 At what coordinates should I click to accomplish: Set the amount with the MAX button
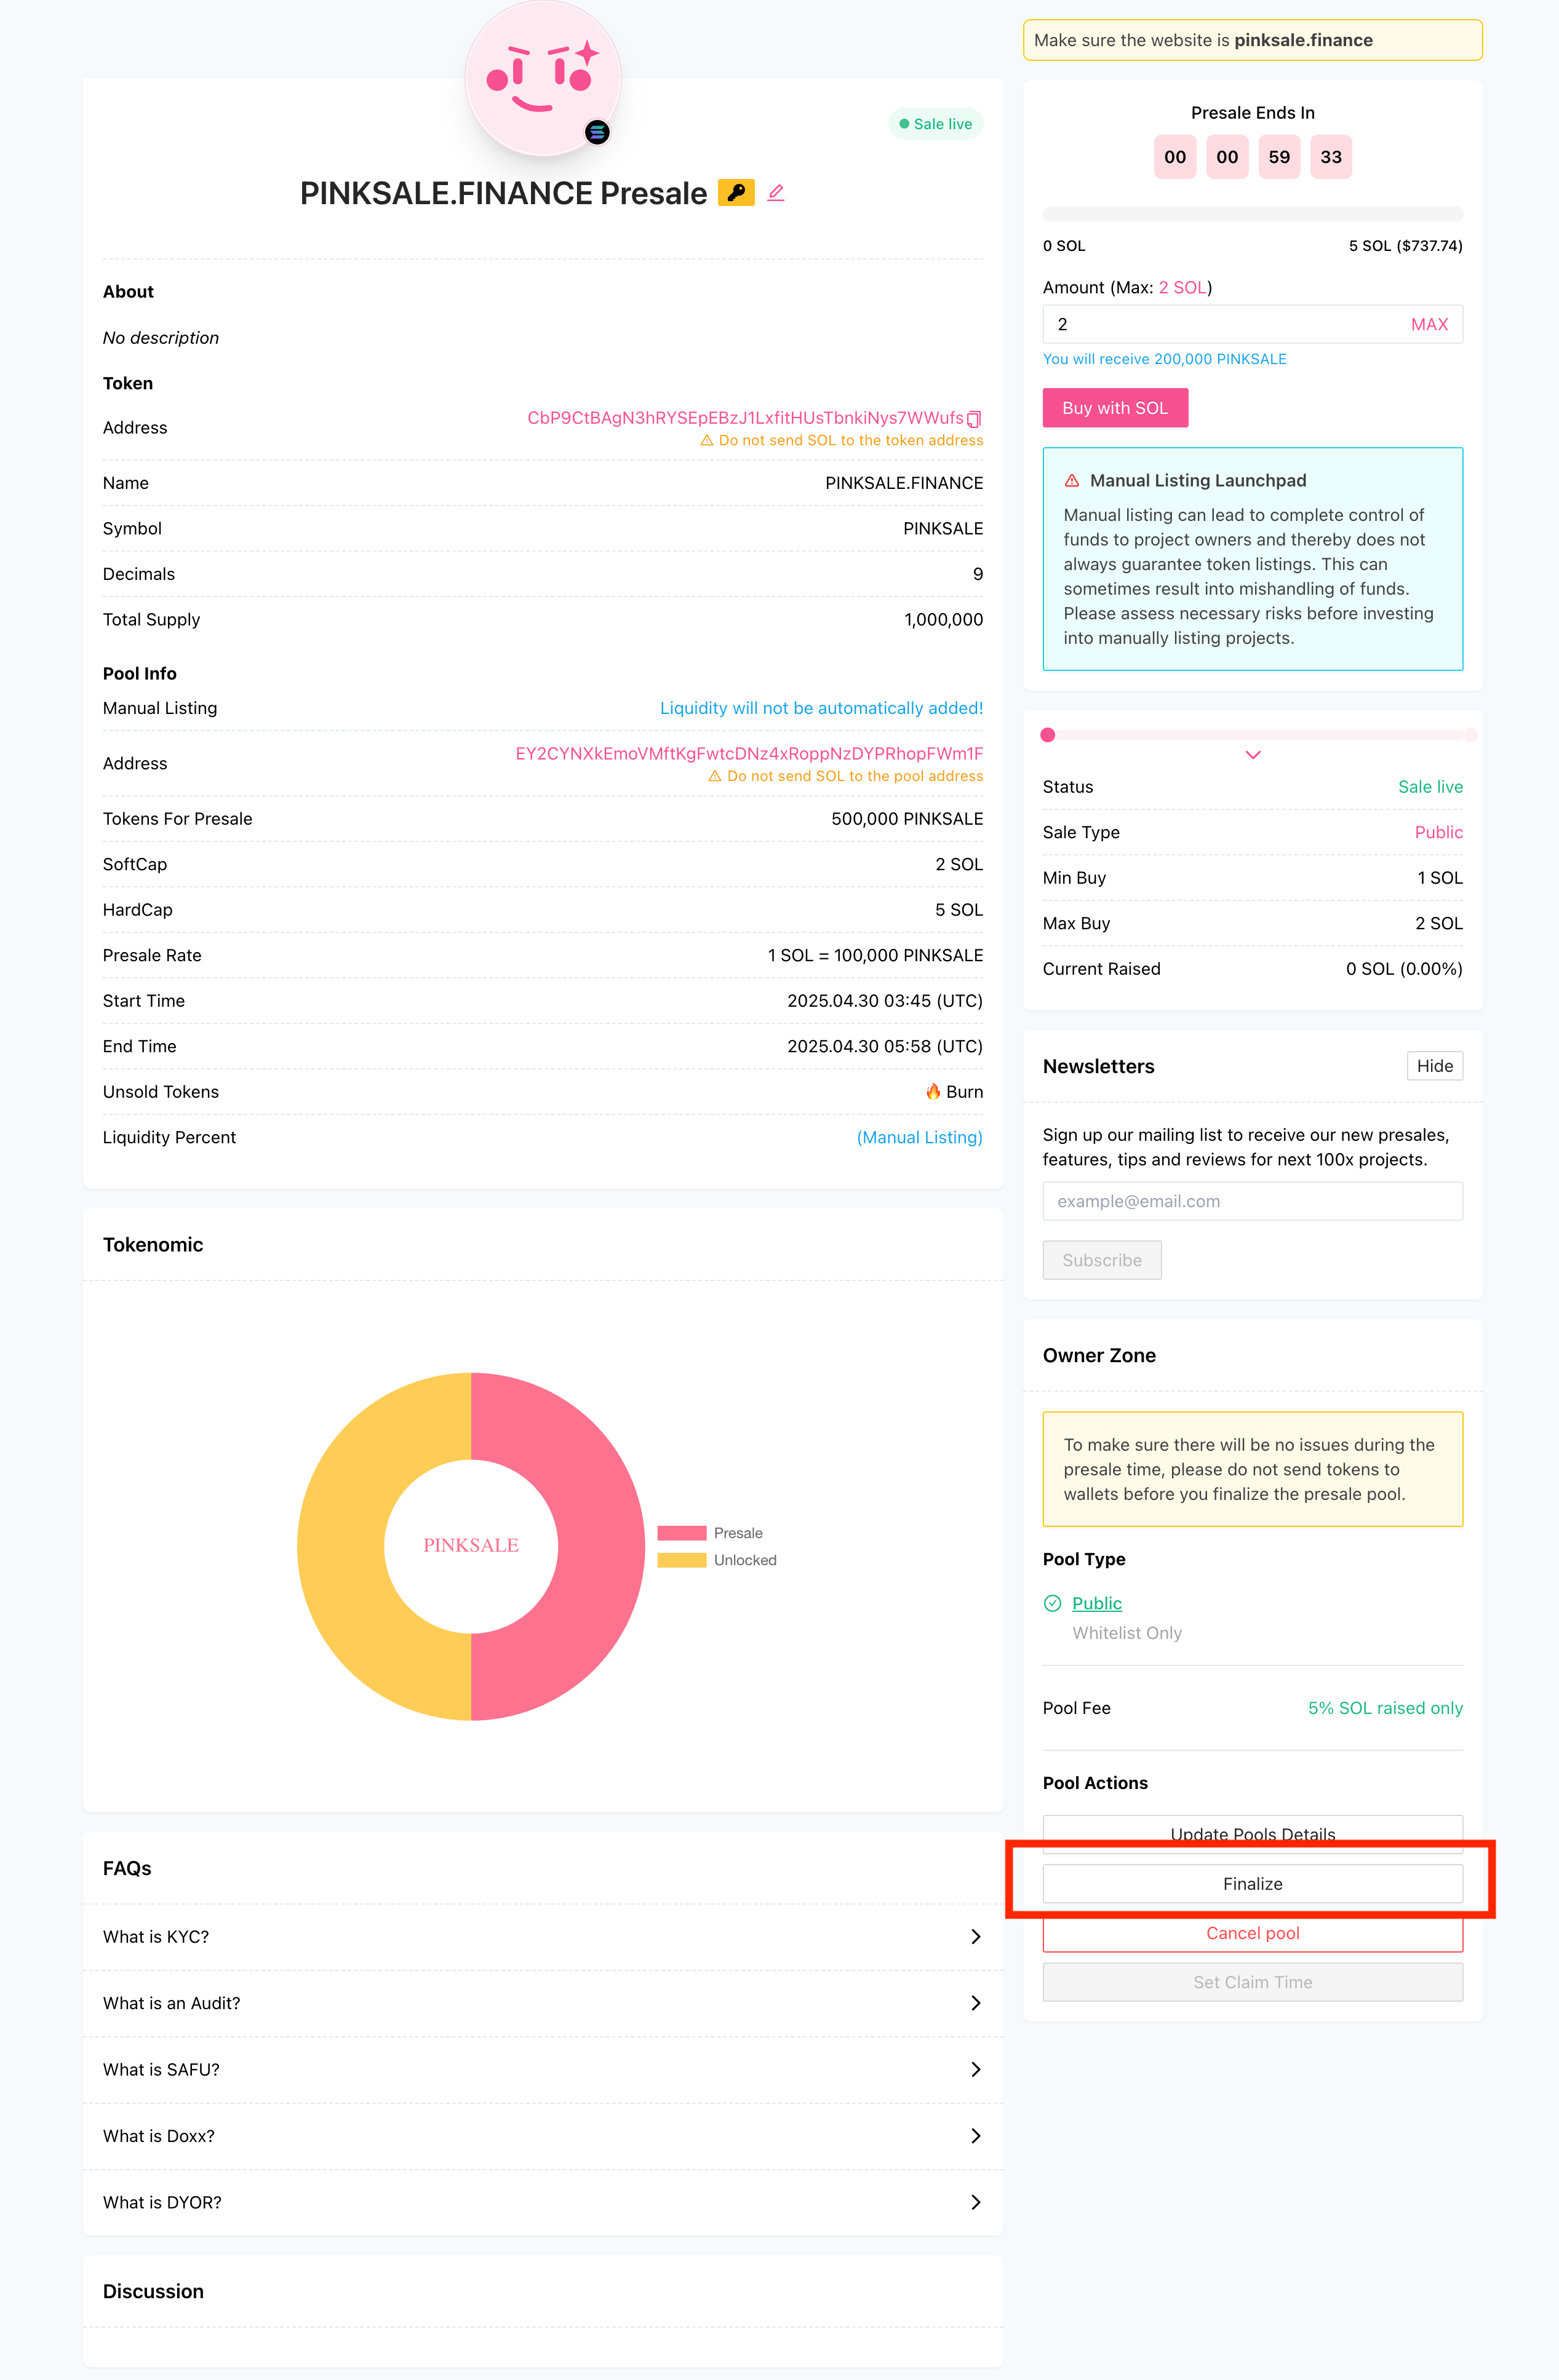point(1429,324)
